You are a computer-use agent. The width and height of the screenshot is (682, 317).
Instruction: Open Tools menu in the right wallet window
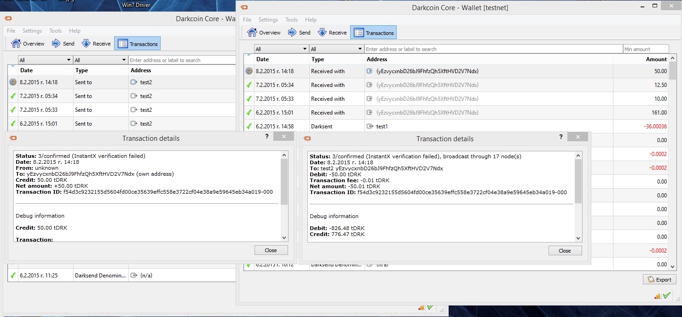point(291,20)
